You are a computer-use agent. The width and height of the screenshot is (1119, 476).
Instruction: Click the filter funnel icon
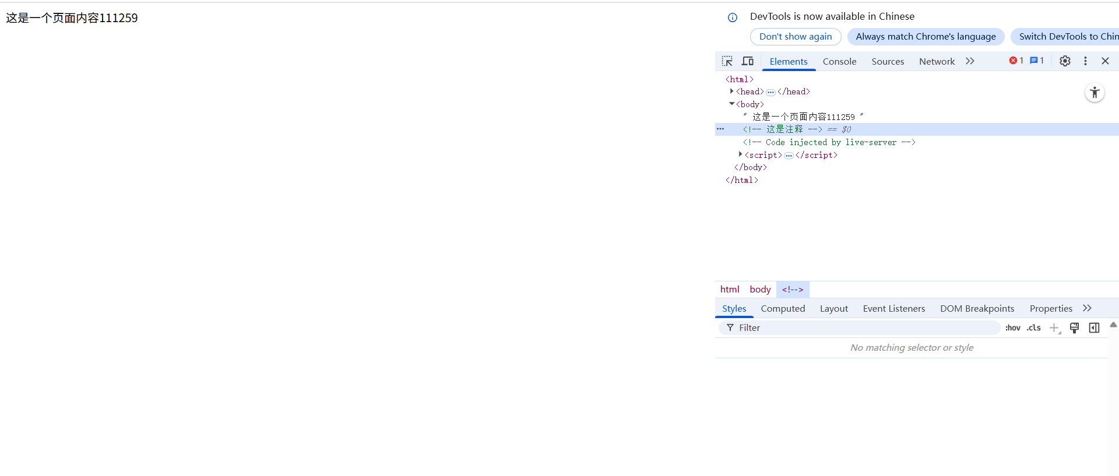730,328
